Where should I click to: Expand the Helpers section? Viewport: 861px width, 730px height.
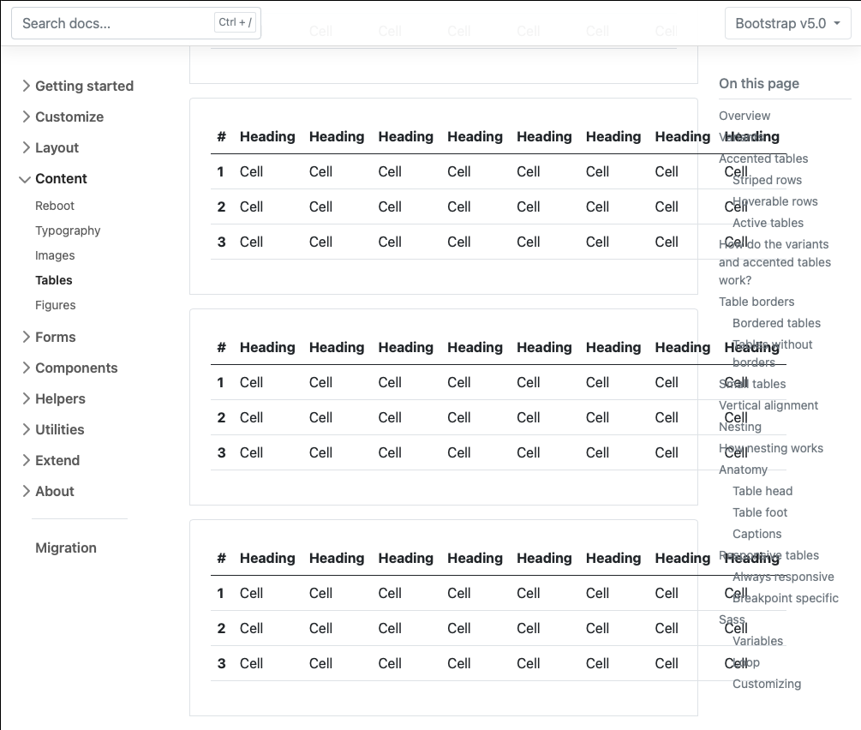coord(54,398)
